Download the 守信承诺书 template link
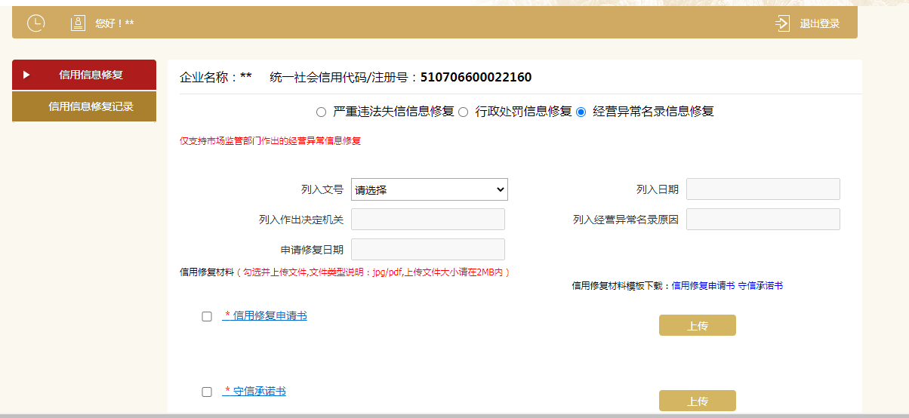The image size is (909, 418). (760, 286)
